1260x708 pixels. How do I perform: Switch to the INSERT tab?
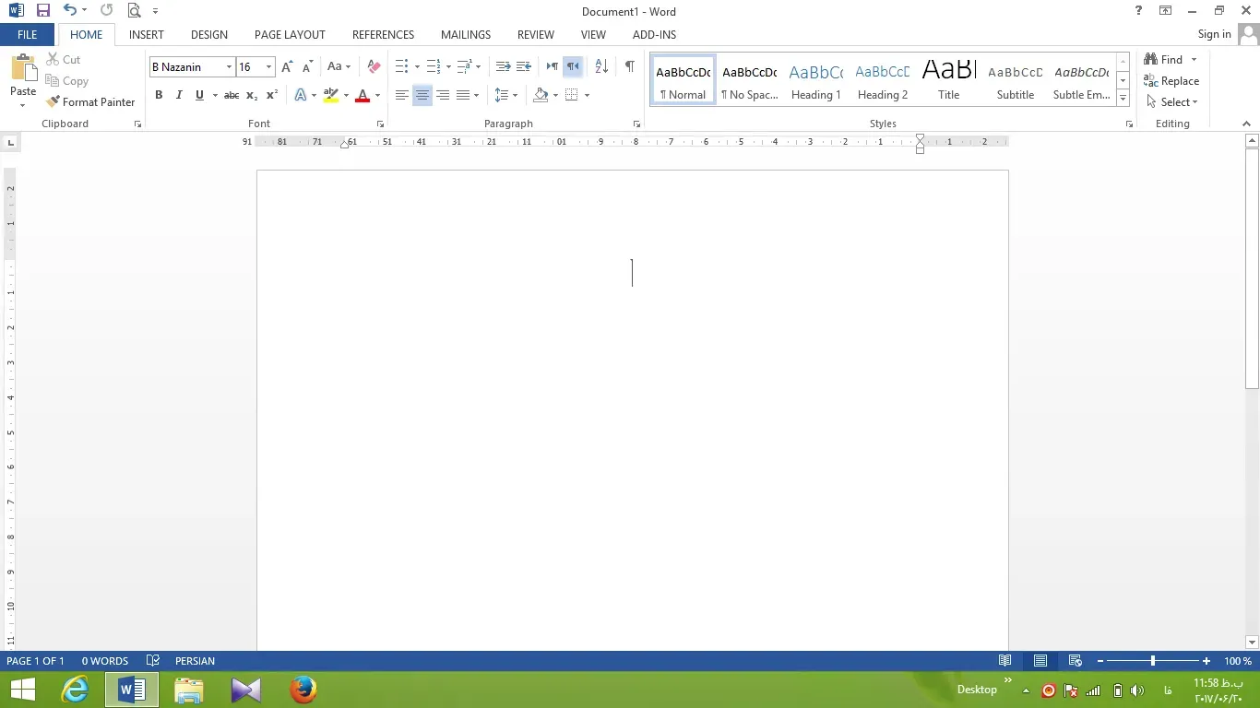147,34
